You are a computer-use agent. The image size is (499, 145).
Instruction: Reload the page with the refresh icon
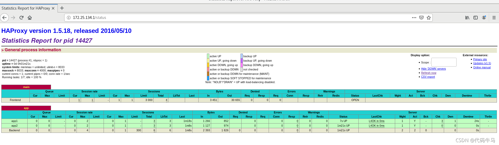tap(21, 18)
